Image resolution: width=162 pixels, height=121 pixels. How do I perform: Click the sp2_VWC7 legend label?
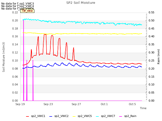(108, 116)
